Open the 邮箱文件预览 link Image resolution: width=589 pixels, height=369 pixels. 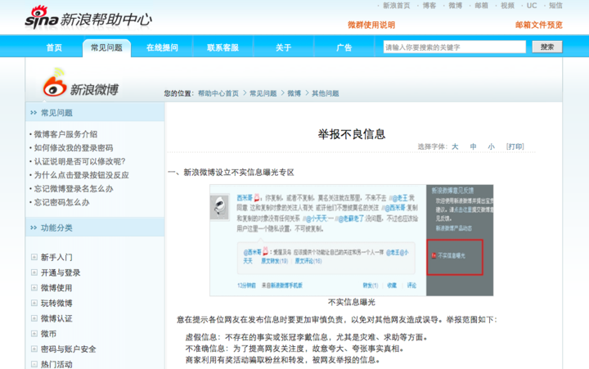coord(538,25)
